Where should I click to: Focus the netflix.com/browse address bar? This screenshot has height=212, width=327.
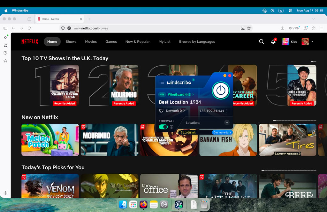click(x=156, y=28)
